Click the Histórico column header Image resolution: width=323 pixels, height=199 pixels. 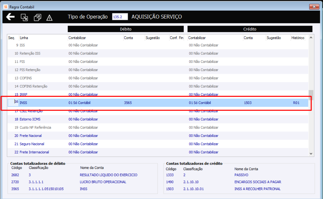pos(298,38)
